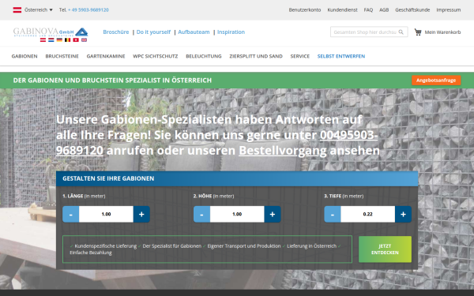Open the Österreich country dropdown

(x=32, y=10)
